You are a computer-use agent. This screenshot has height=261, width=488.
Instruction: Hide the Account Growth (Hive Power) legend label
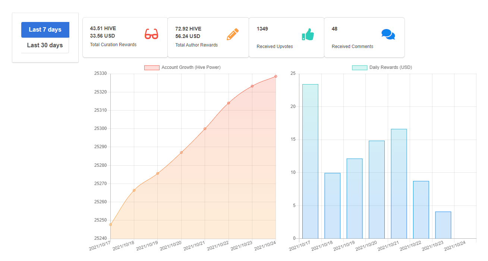(191, 67)
